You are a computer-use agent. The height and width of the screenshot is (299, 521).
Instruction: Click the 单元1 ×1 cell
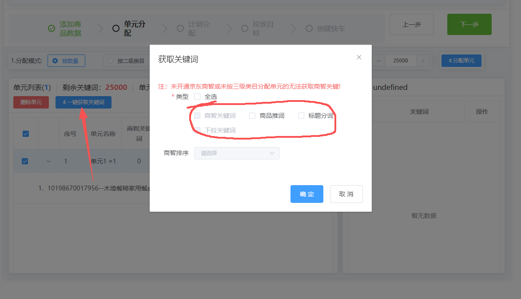[103, 161]
